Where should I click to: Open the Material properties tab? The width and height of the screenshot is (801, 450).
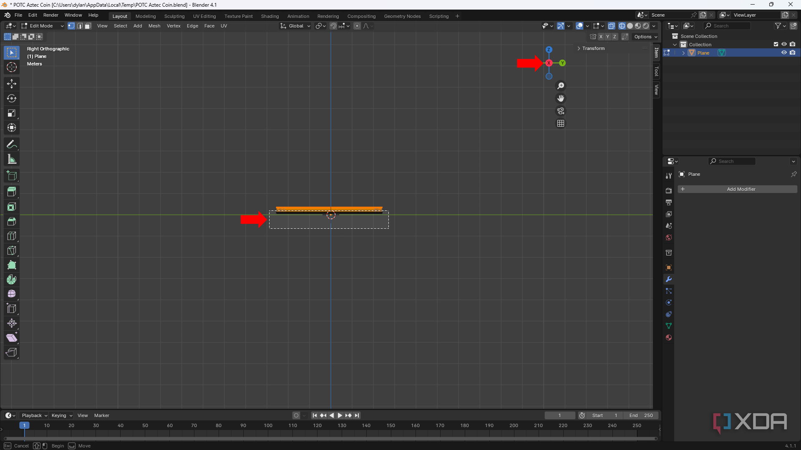[x=669, y=337]
